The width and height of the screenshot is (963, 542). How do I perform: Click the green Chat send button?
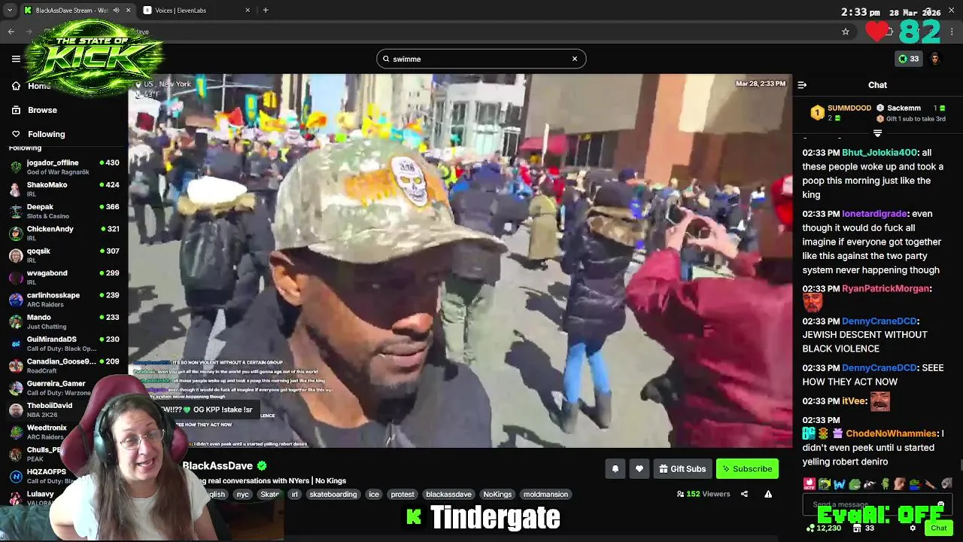tap(939, 528)
